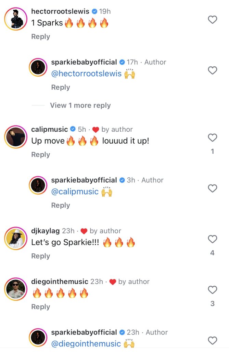This screenshot has width=229, height=352.
Task: Reply to hectorrootslewis's comment
Action: pyautogui.click(x=40, y=36)
